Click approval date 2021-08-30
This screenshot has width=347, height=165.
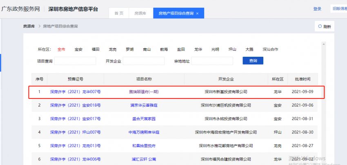coord(303,132)
